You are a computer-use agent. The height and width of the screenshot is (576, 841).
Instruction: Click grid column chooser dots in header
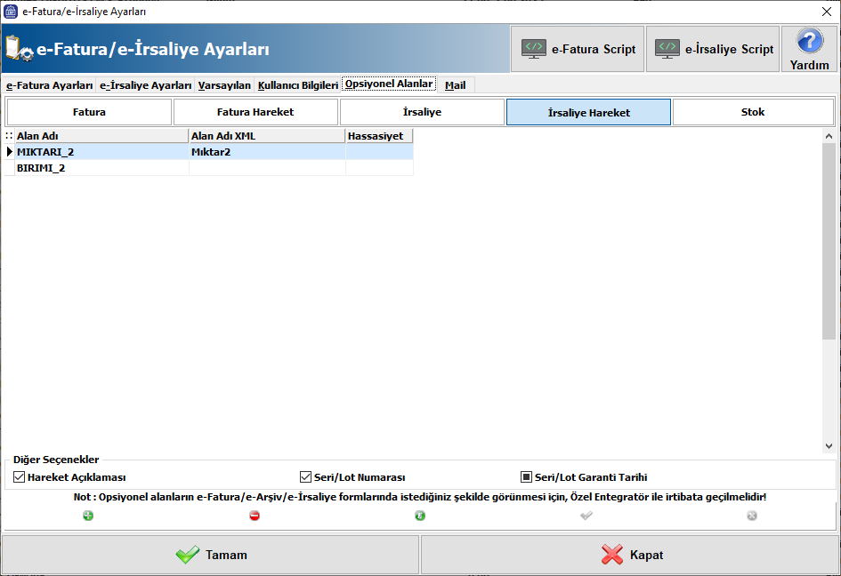[x=9, y=136]
